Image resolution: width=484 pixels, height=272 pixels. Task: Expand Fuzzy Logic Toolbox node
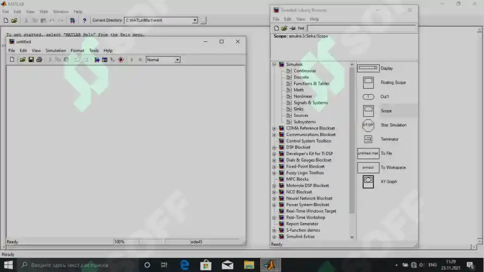[x=274, y=173]
